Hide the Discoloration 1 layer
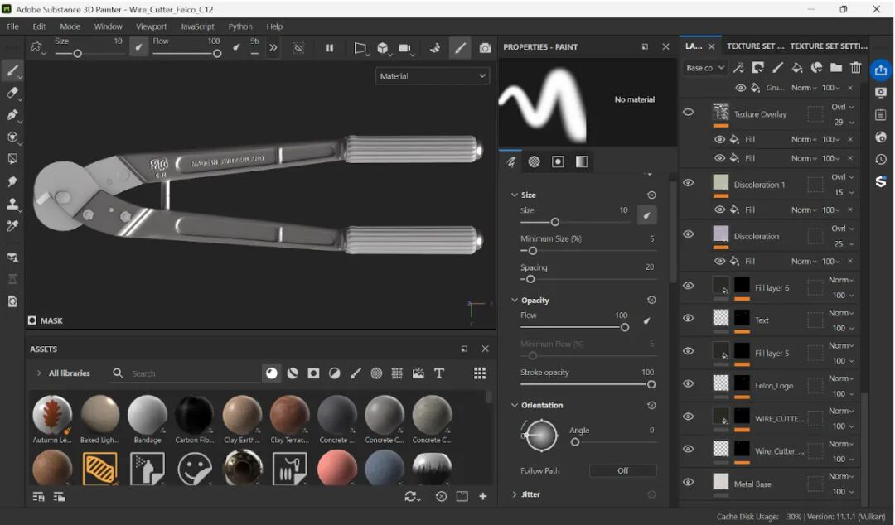 [x=689, y=183]
